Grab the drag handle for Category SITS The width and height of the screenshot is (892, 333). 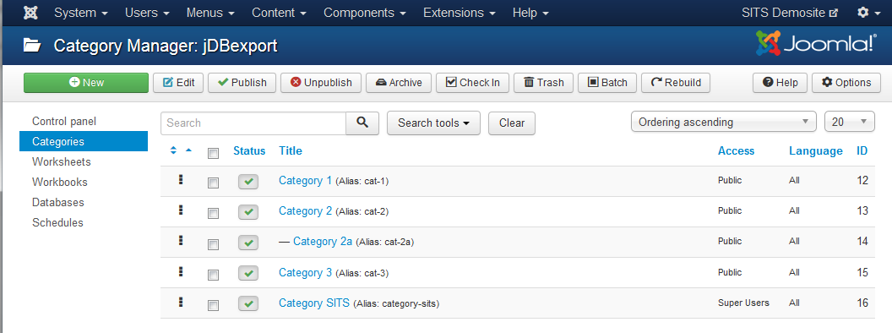pos(180,303)
